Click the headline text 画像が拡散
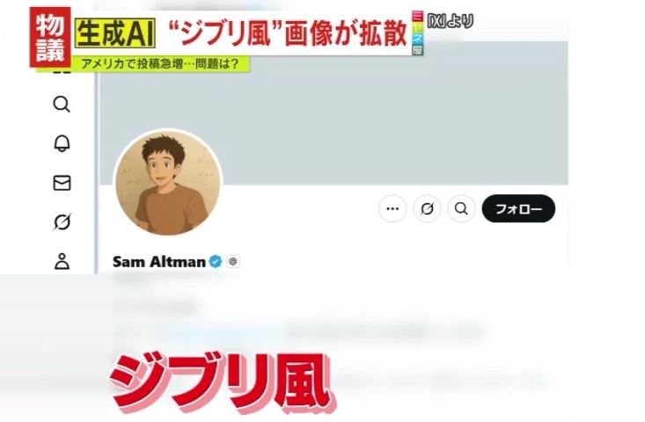Viewport: 645px width, 422px height. tap(346, 33)
